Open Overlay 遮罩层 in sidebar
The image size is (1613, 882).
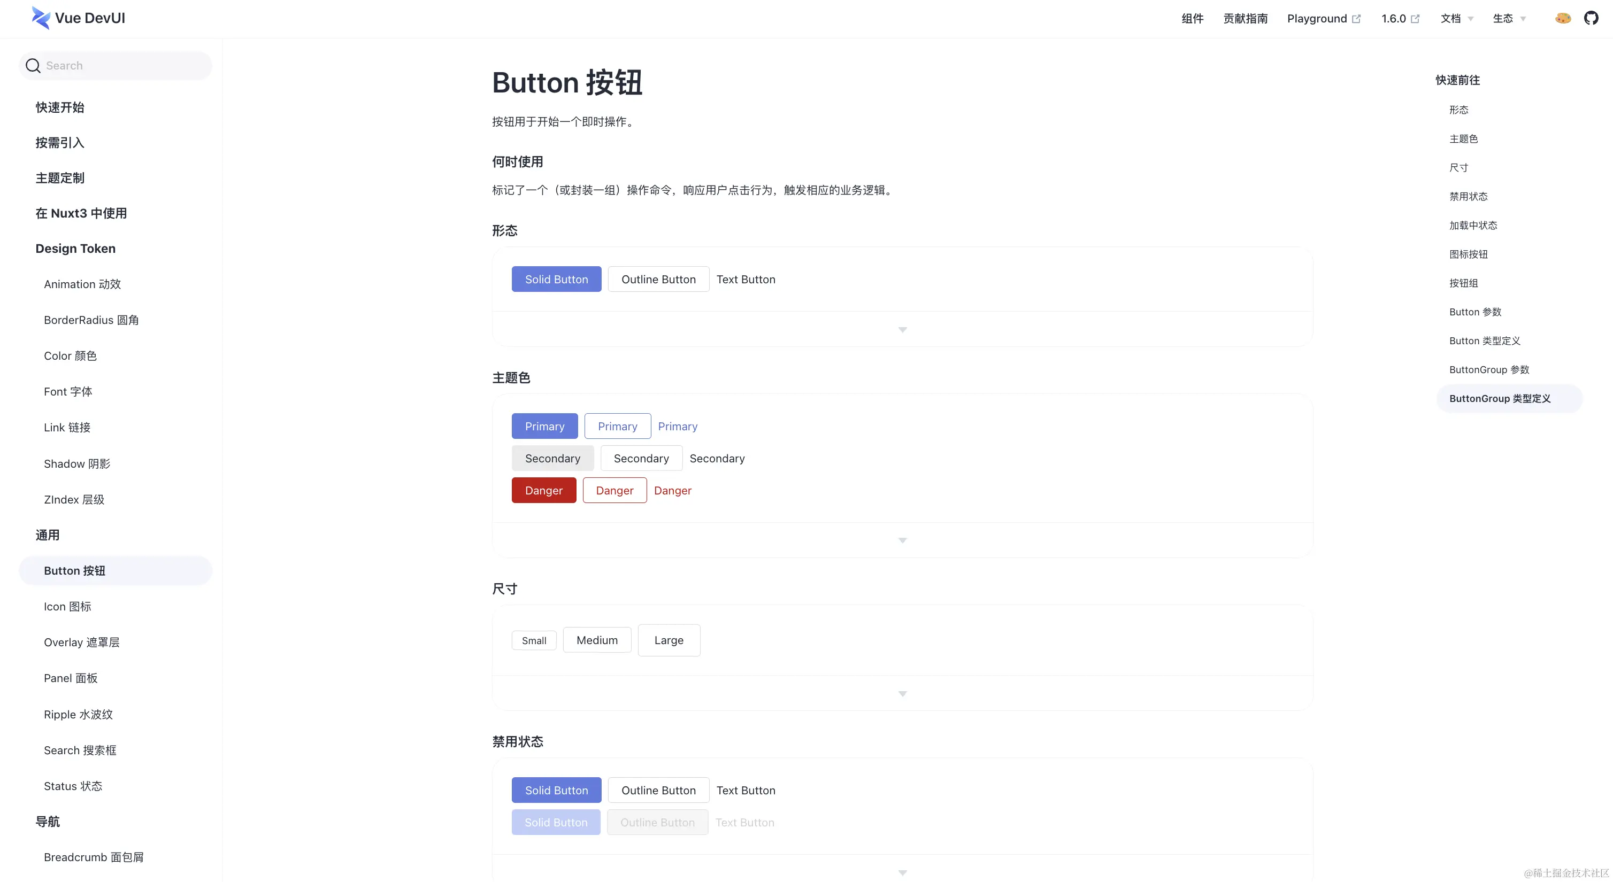(81, 642)
